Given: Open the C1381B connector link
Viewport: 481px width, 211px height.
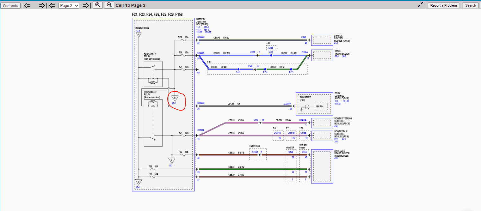Looking at the screenshot, I should coord(277,133).
